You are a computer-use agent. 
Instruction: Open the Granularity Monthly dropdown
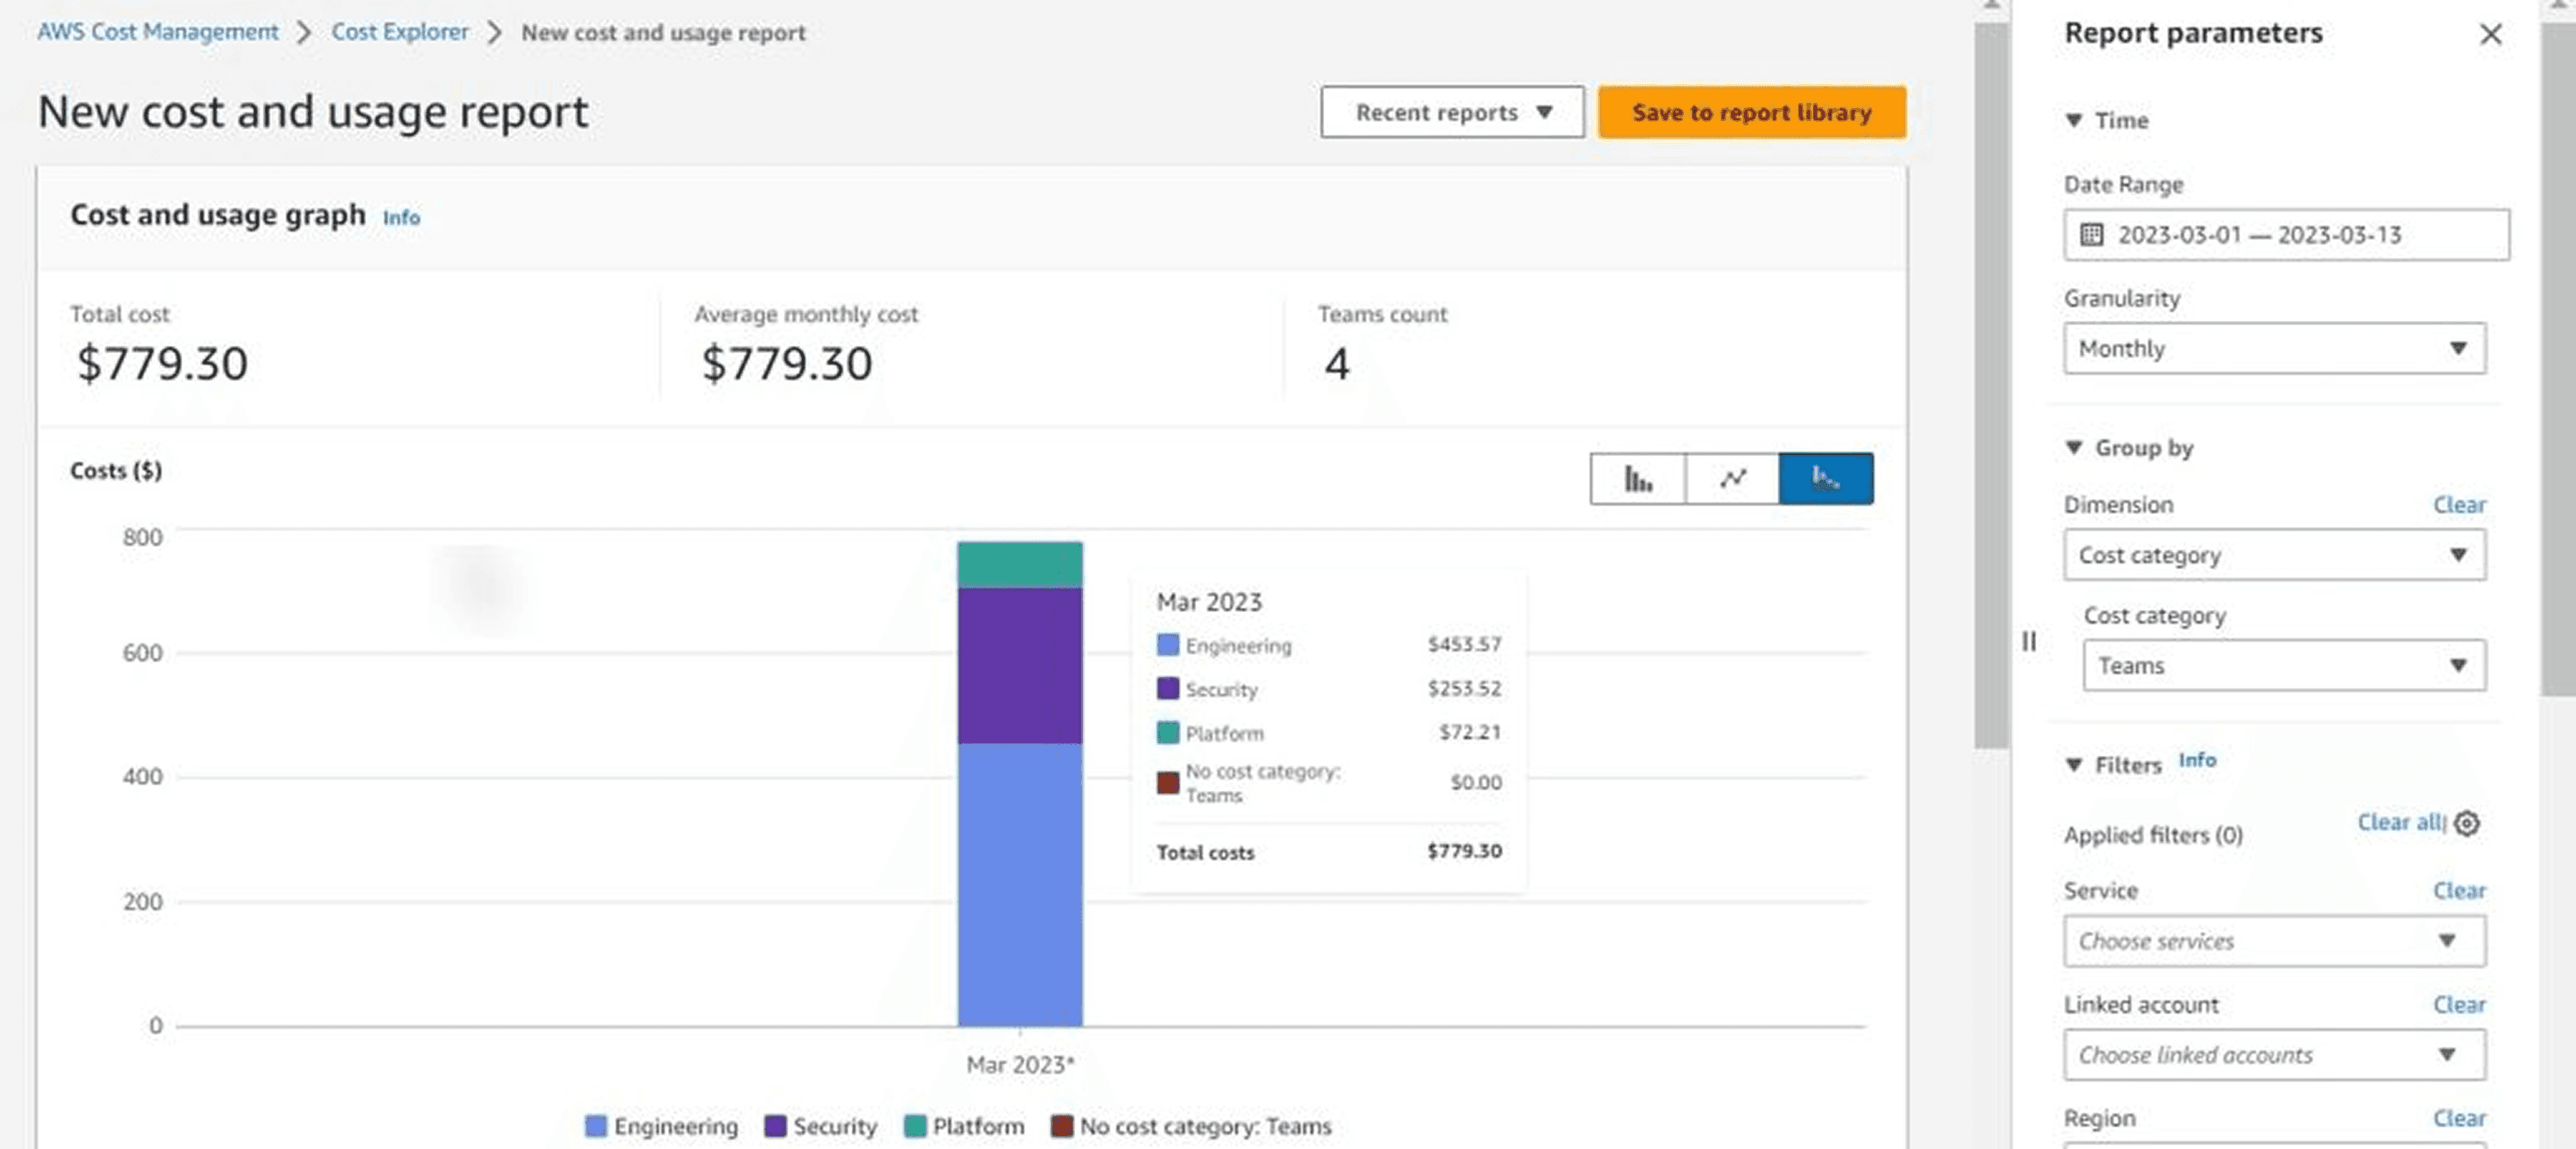2274,348
